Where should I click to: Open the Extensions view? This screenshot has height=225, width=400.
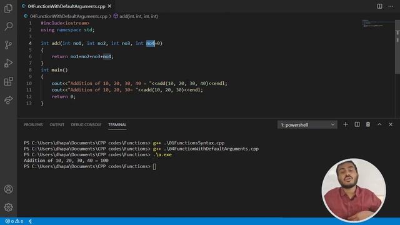(x=8, y=81)
